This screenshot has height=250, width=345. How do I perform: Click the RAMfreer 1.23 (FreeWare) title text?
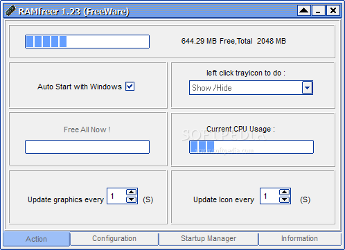[x=73, y=11]
